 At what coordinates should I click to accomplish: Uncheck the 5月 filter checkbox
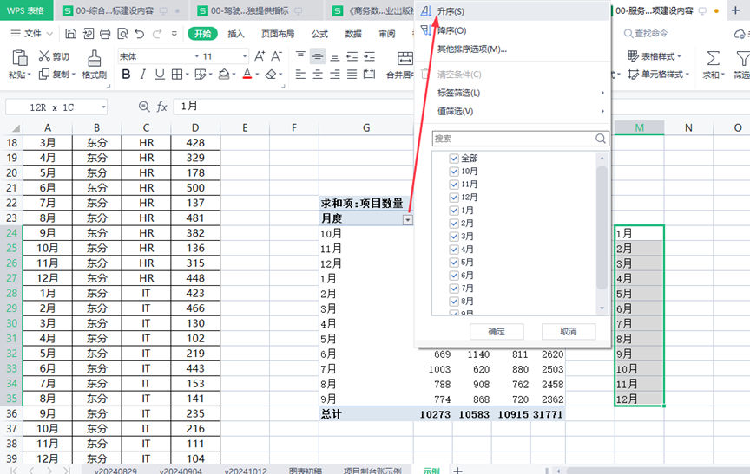454,262
